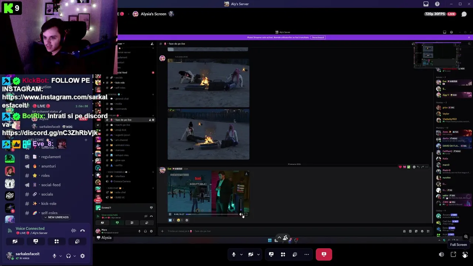The width and height of the screenshot is (473, 266).
Task: Click plus attachment button beside message box
Action: tap(162, 231)
